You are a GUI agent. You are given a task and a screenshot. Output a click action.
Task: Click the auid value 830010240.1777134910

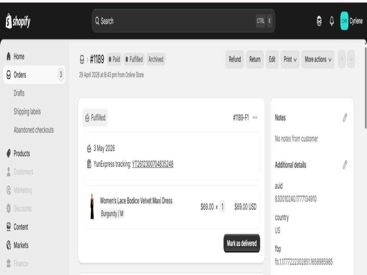(295, 199)
